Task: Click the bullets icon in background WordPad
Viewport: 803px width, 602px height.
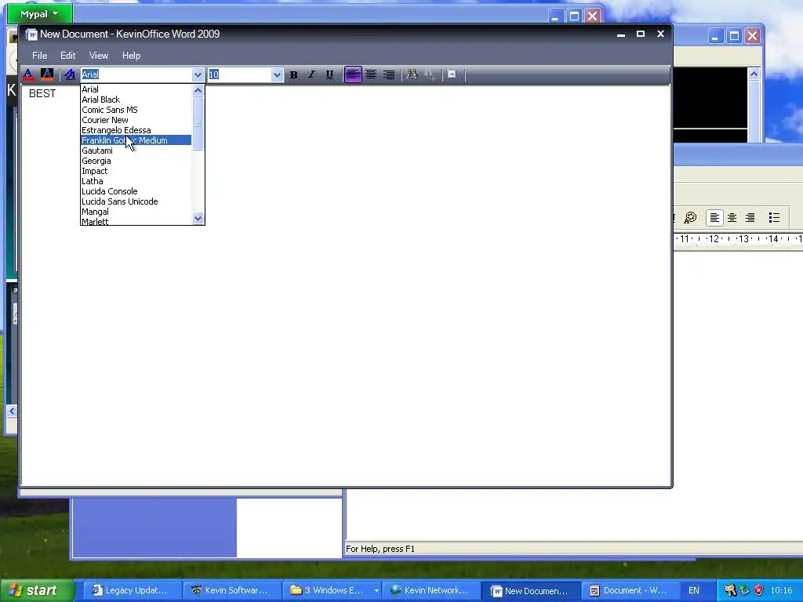Action: (x=774, y=218)
